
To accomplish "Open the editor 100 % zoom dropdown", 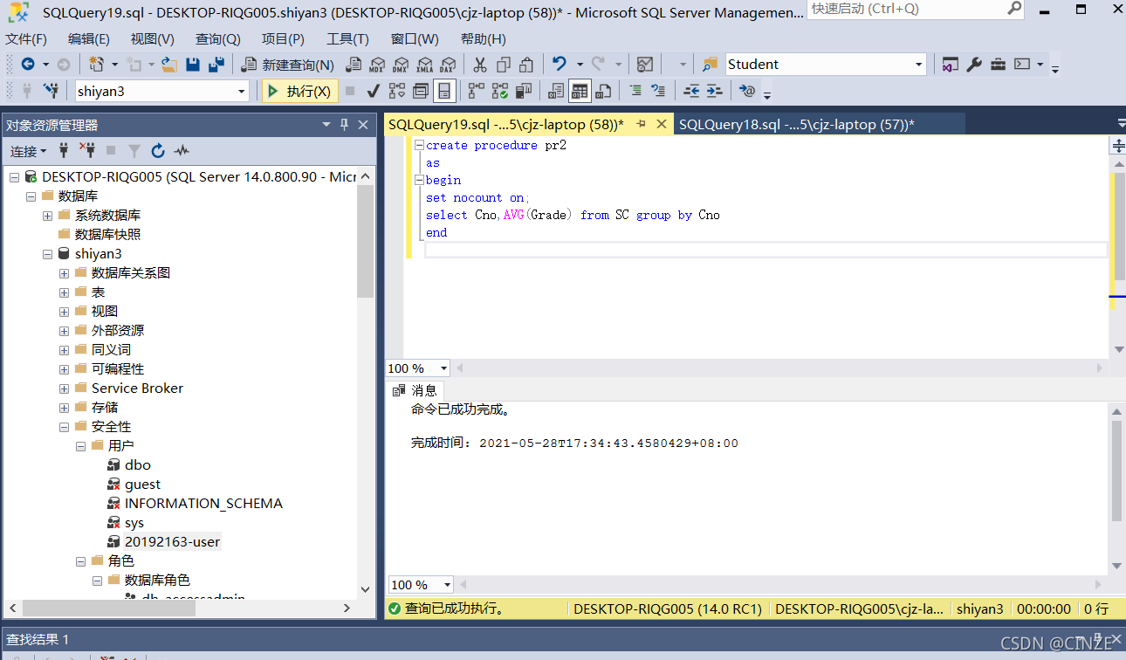I will coord(443,368).
